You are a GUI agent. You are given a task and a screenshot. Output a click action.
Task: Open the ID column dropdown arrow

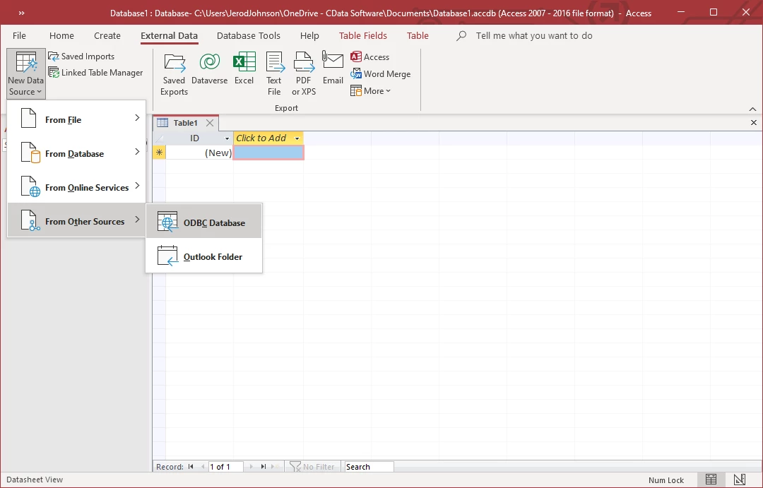(x=227, y=138)
